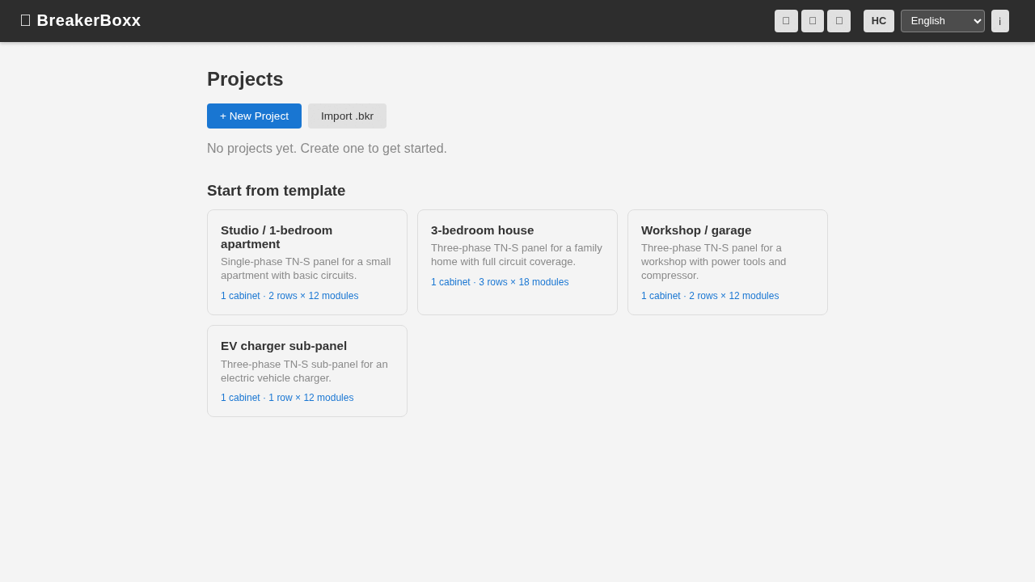Click the '1 row × 12 modules' spec line
Screen dimensions: 1035x582
coord(310,398)
